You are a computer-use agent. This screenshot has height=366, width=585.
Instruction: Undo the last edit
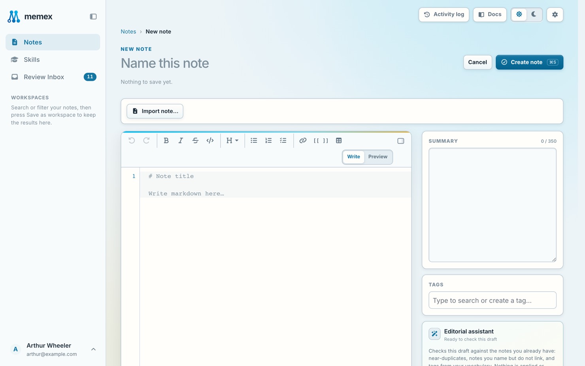[132, 140]
